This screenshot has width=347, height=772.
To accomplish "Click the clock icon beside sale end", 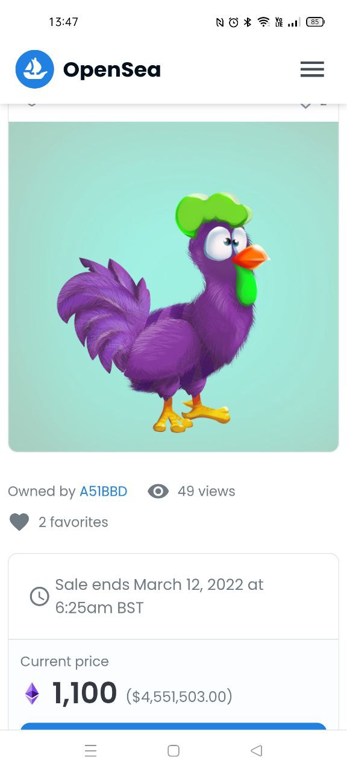I will [39, 596].
